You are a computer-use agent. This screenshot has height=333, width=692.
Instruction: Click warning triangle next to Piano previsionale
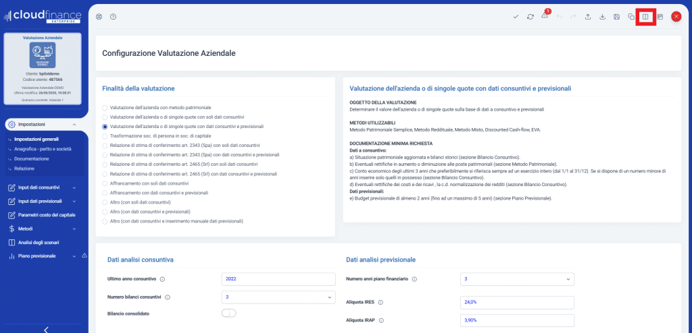coord(84,255)
